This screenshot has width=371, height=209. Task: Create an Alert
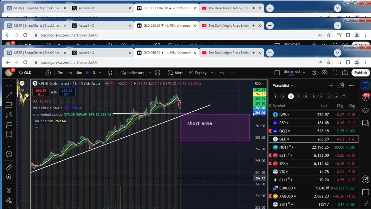(x=175, y=73)
